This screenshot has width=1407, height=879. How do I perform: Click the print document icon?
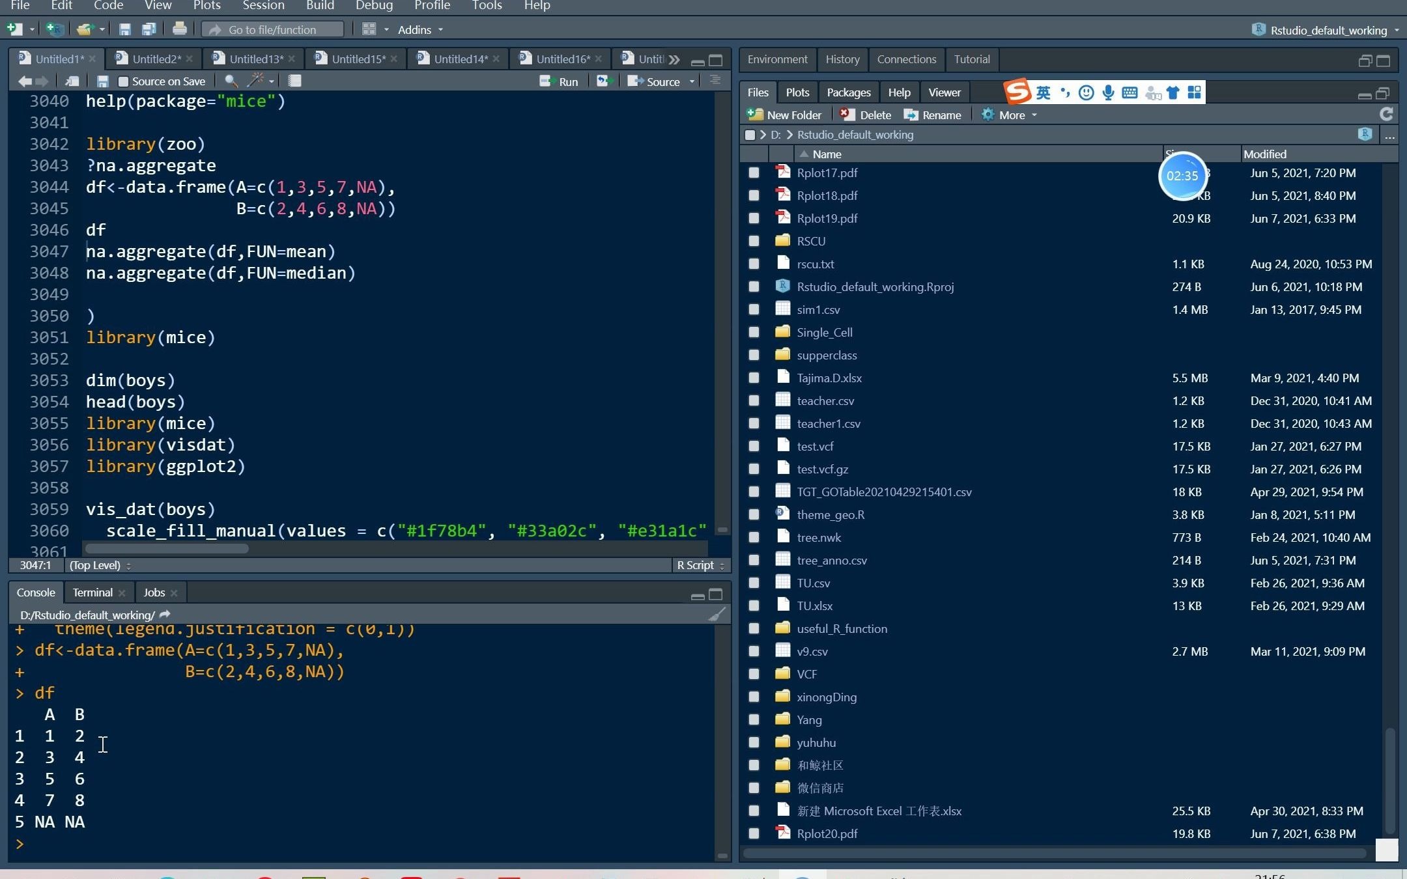[x=179, y=29]
